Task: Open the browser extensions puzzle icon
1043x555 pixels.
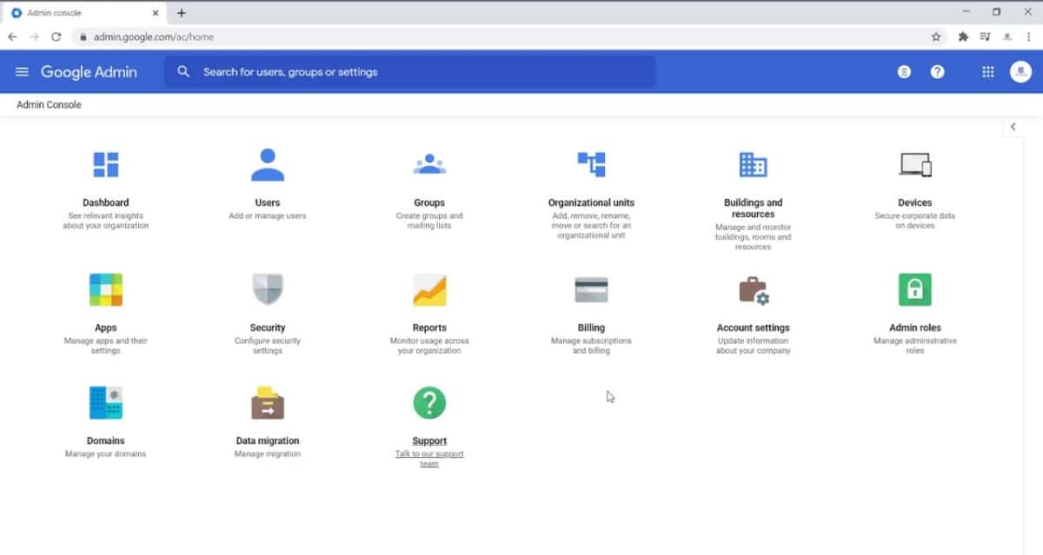Action: click(x=963, y=36)
